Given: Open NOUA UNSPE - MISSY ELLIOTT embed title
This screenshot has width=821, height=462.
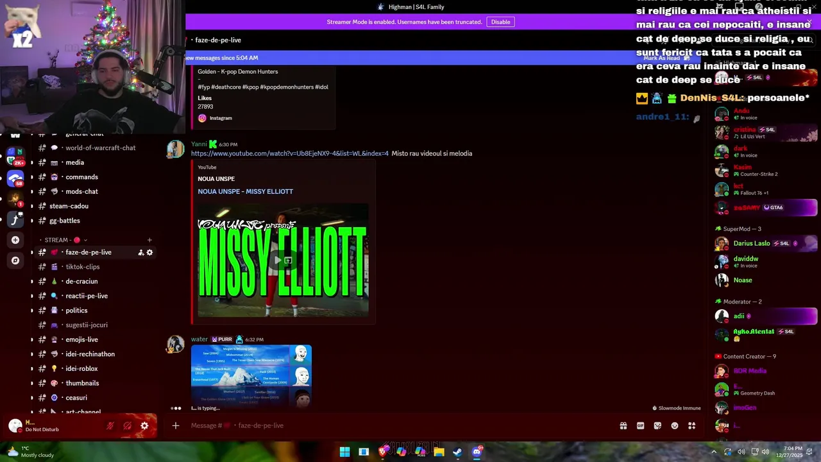Looking at the screenshot, I should pos(245,191).
